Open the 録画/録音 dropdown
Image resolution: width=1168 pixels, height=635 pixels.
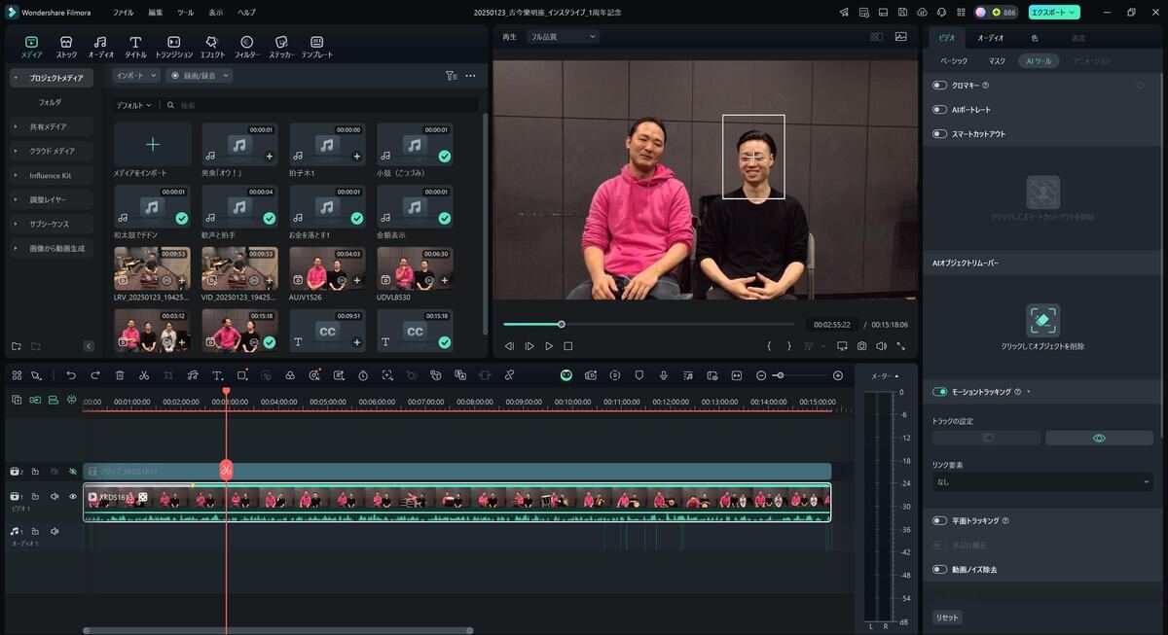[200, 76]
